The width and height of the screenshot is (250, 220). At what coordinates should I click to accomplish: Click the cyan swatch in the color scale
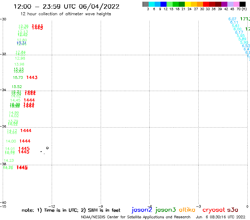click(x=151, y=4)
